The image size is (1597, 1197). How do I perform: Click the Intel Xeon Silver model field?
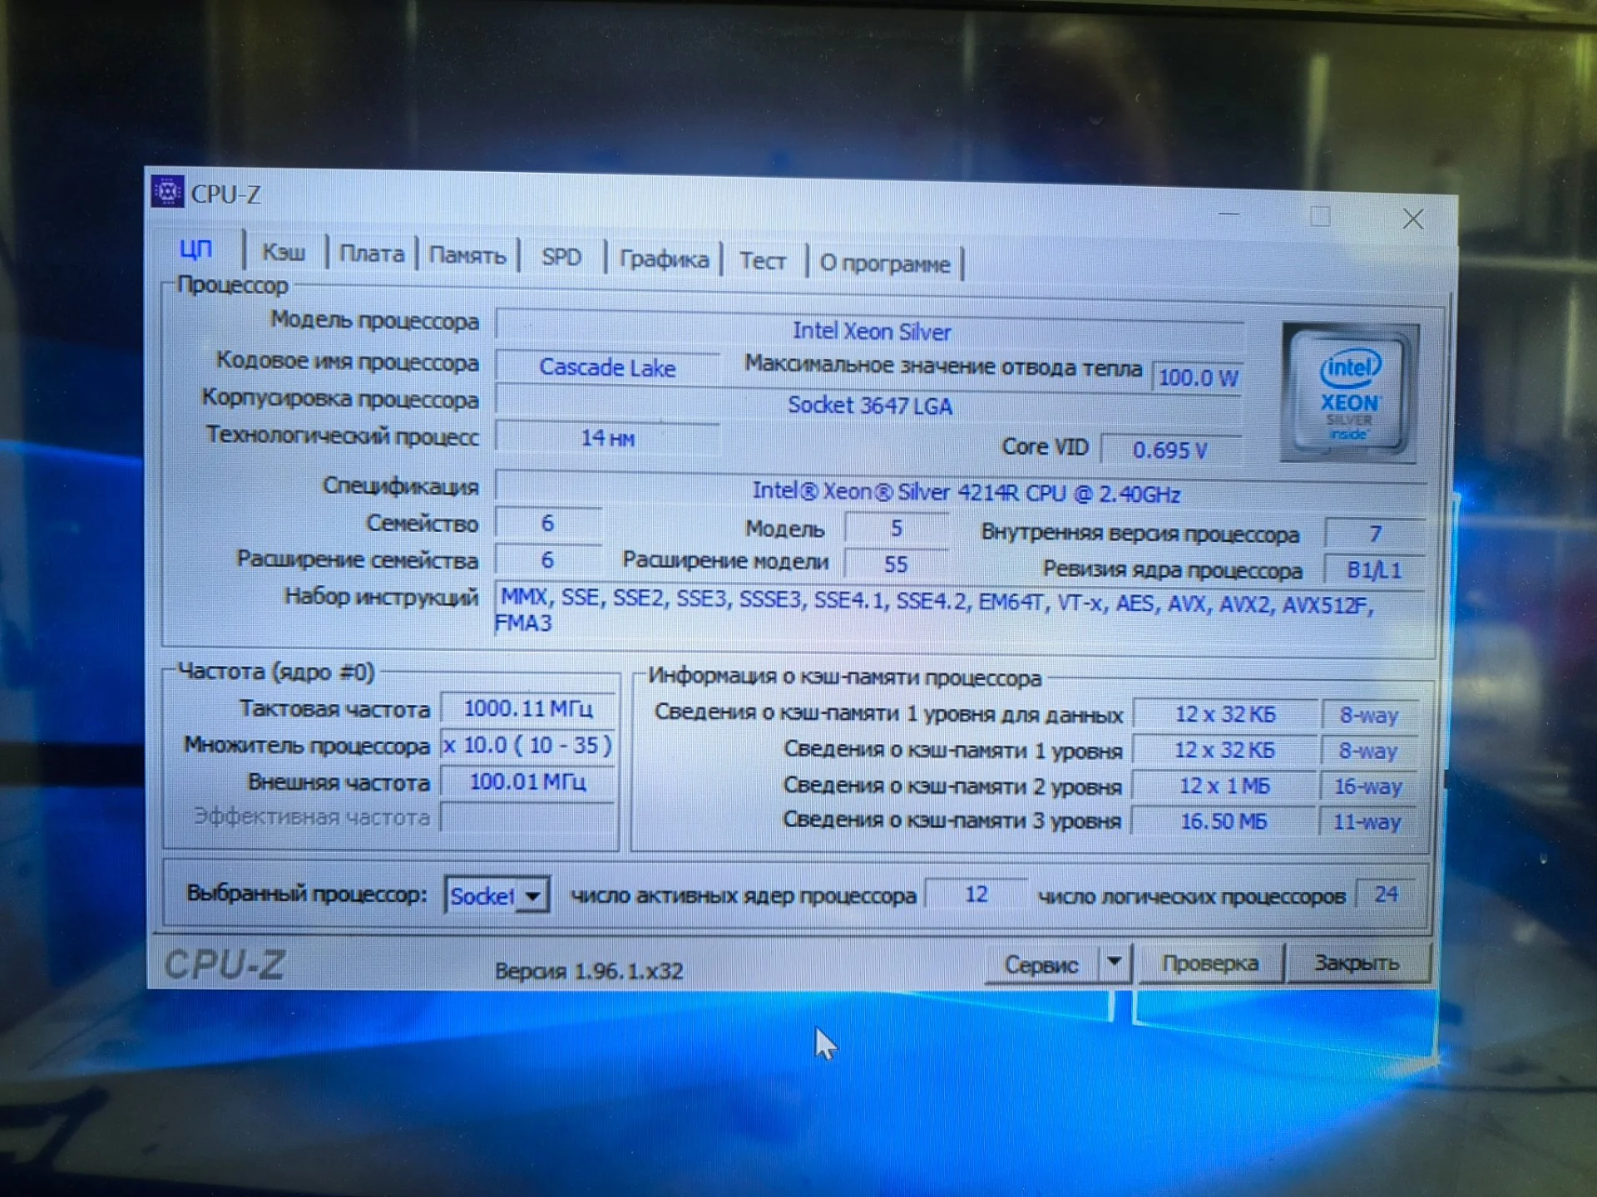870,330
